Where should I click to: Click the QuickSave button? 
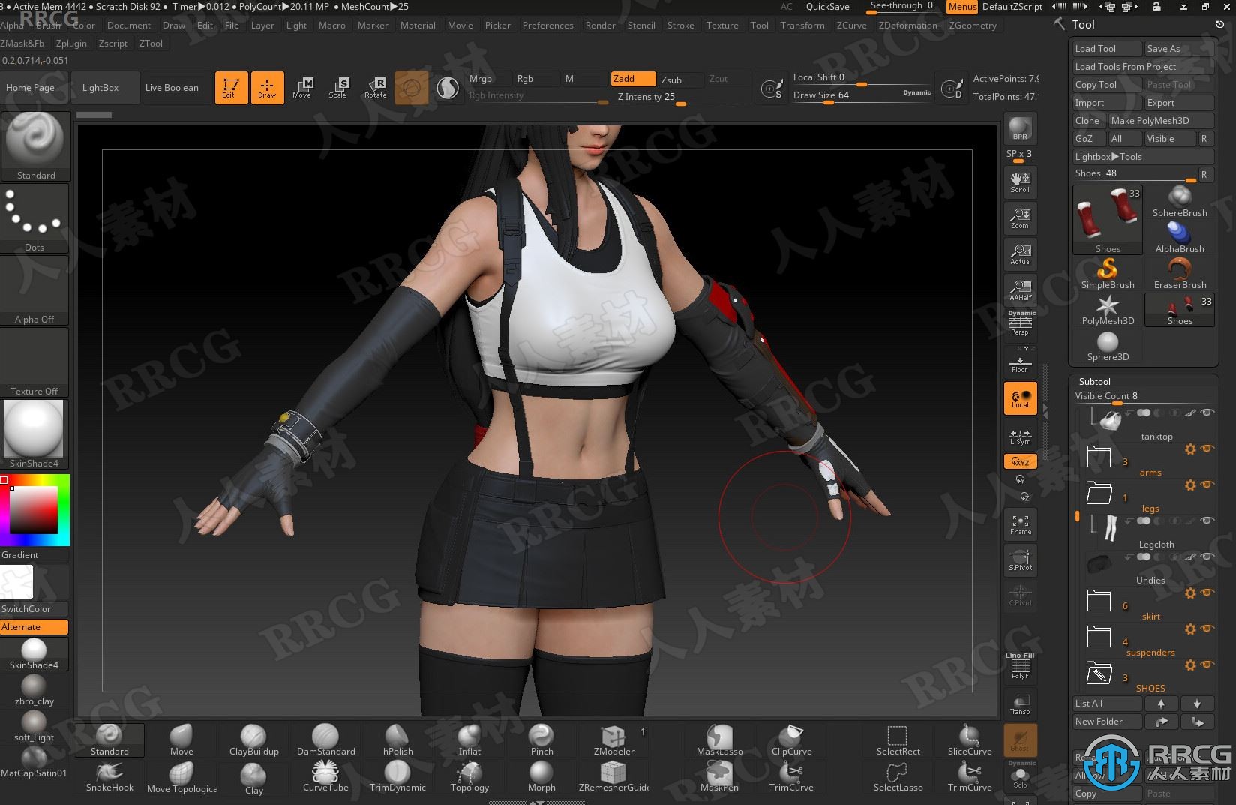827,7
